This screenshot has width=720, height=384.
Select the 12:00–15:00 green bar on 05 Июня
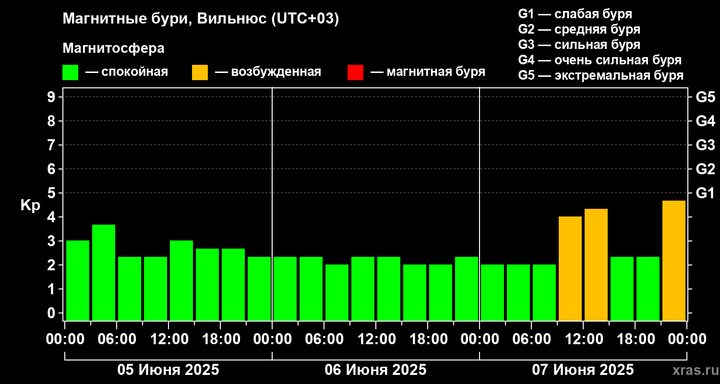(181, 281)
